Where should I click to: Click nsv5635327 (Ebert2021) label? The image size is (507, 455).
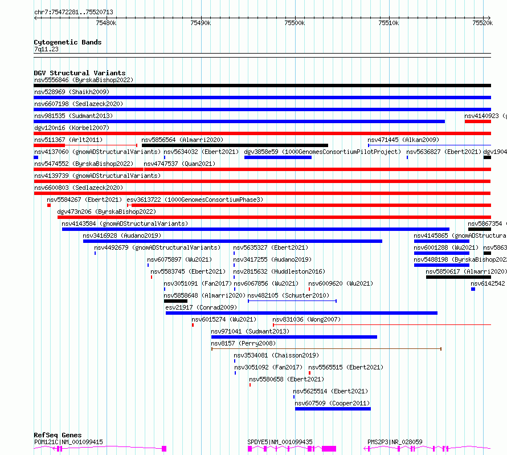(x=271, y=247)
